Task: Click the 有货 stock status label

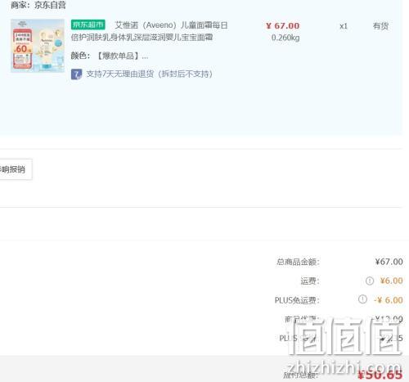Action: [380, 26]
